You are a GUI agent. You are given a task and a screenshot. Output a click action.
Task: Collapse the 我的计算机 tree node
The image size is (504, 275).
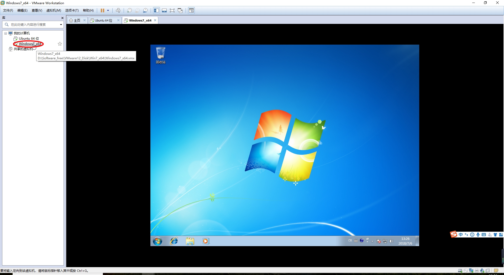(x=6, y=33)
